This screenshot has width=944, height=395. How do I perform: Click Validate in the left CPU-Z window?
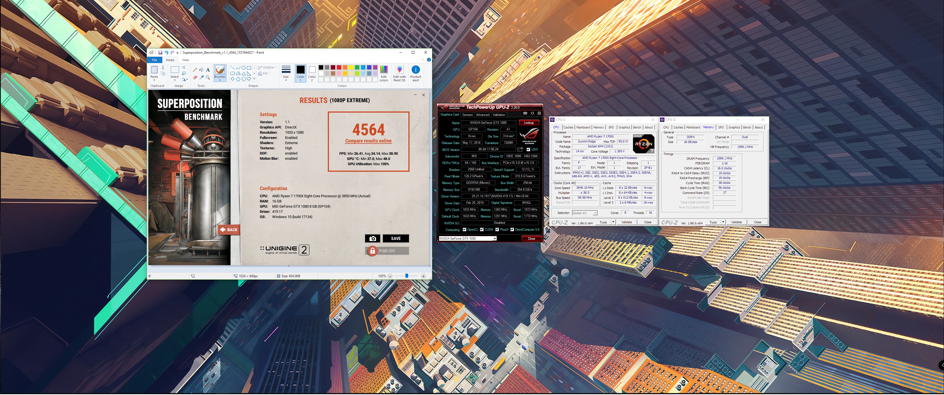click(x=627, y=222)
